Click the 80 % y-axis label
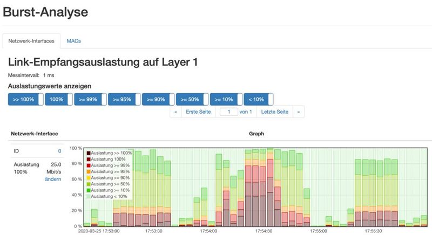 (77, 164)
